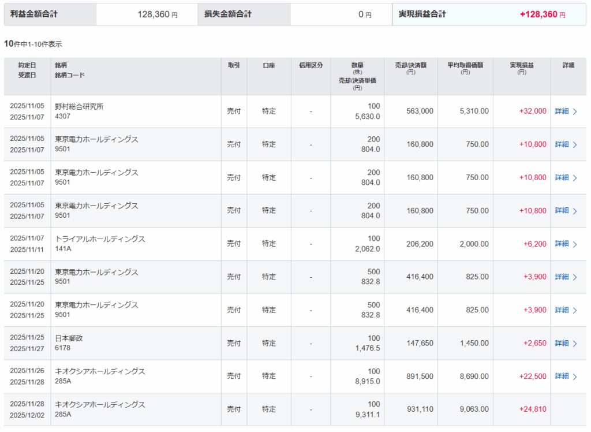Open 詳細 link for 野村総合研究所 sale
This screenshot has height=432, width=591.
[562, 111]
